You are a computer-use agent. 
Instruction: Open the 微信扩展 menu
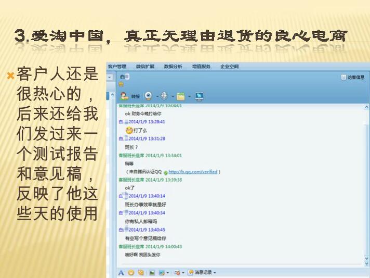(145, 67)
